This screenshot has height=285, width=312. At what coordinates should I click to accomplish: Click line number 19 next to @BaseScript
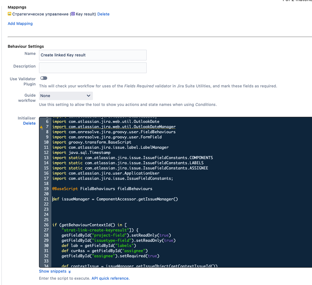coord(46,189)
